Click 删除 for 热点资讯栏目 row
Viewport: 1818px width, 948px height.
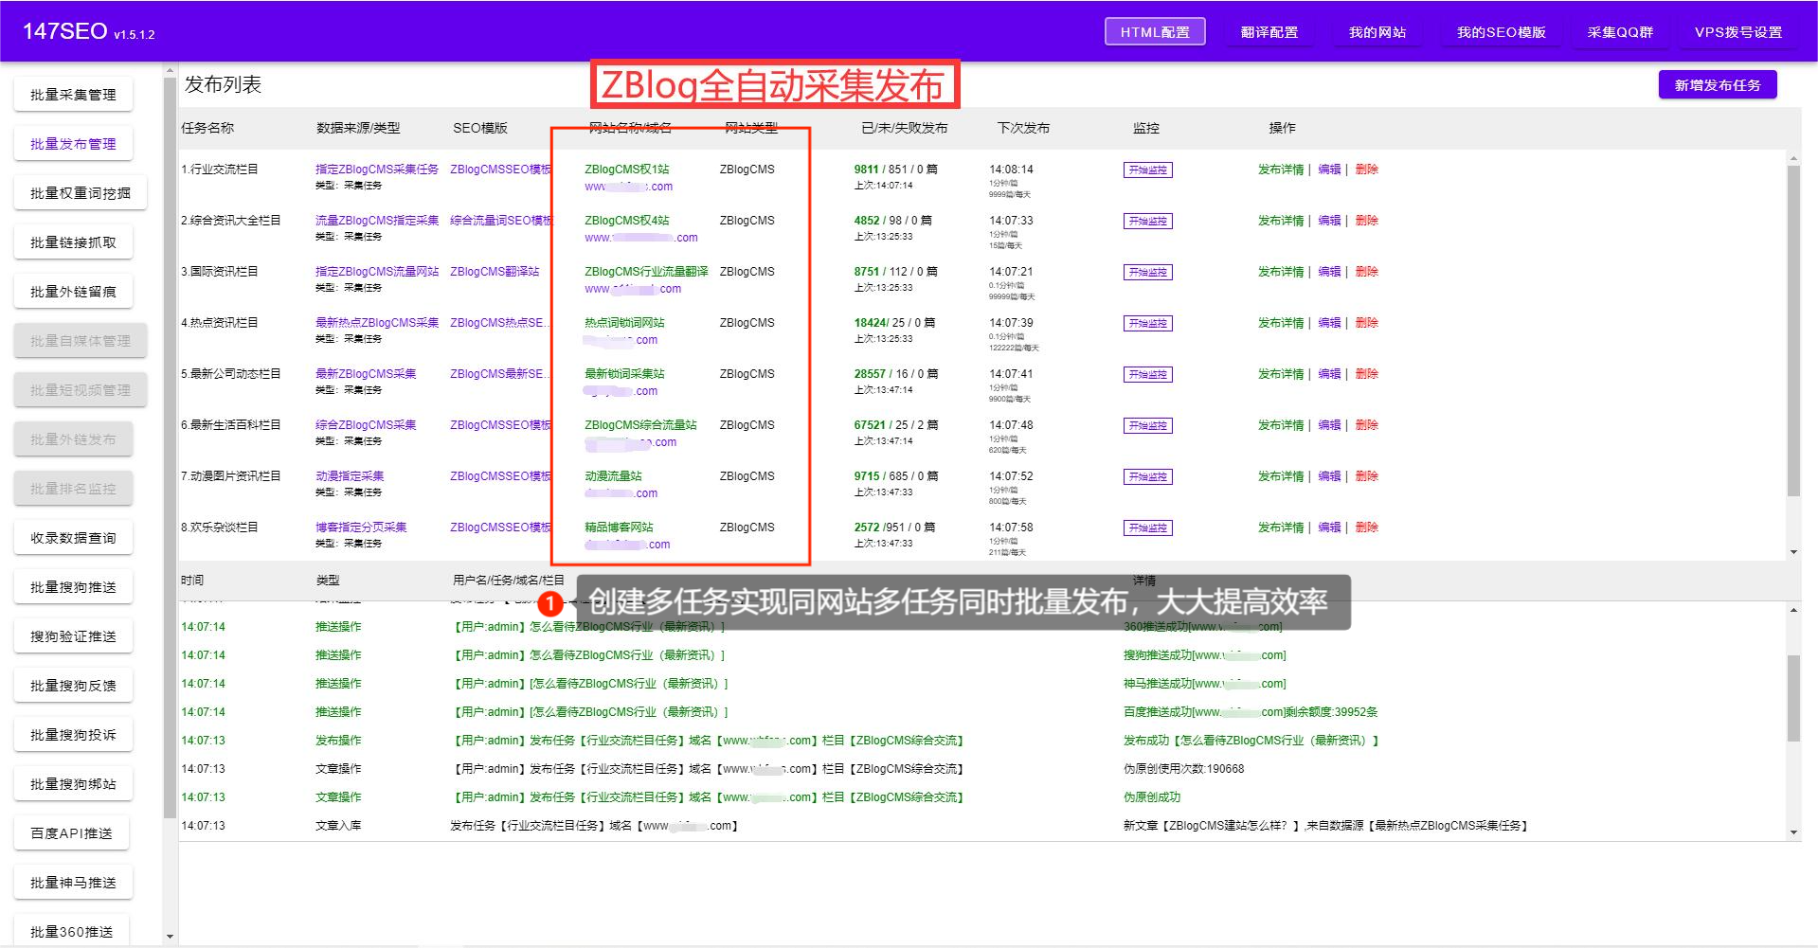pos(1366,323)
